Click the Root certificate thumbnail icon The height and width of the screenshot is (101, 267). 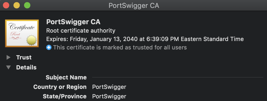22,33
